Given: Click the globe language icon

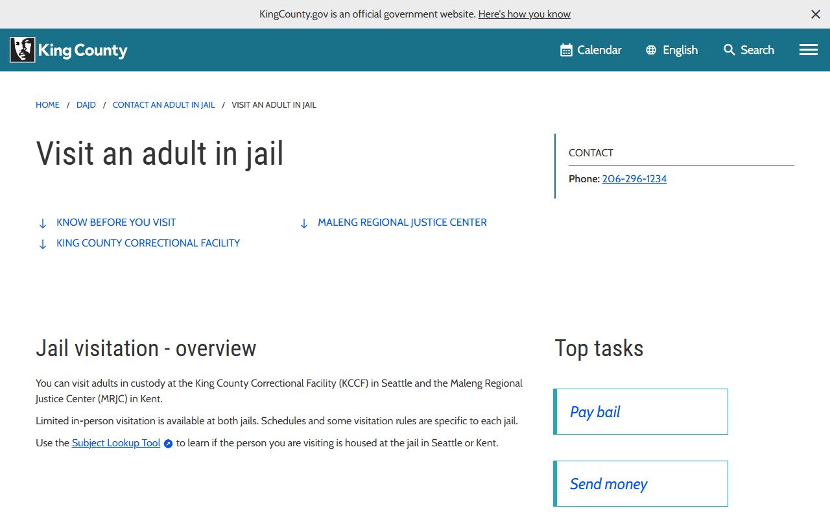Looking at the screenshot, I should pos(651,50).
